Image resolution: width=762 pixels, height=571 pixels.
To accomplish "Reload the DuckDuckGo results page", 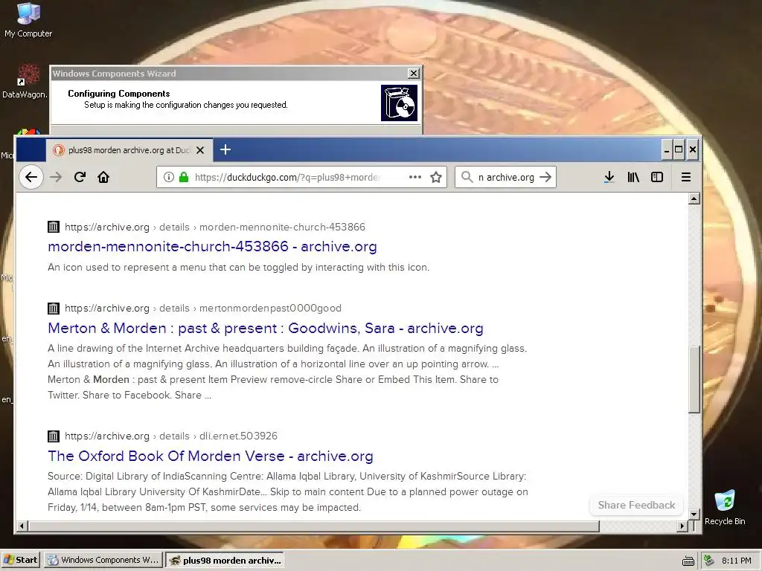I will pyautogui.click(x=80, y=177).
